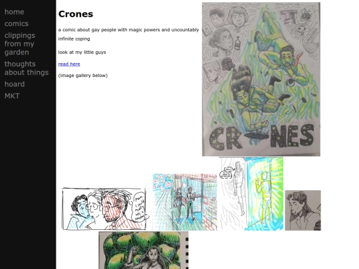View the green orbs figure illustration
The image size is (359, 269).
[144, 250]
